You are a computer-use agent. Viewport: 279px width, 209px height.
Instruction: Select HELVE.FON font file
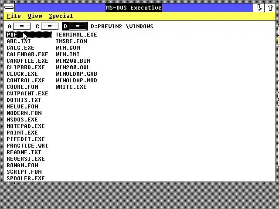point(22,107)
